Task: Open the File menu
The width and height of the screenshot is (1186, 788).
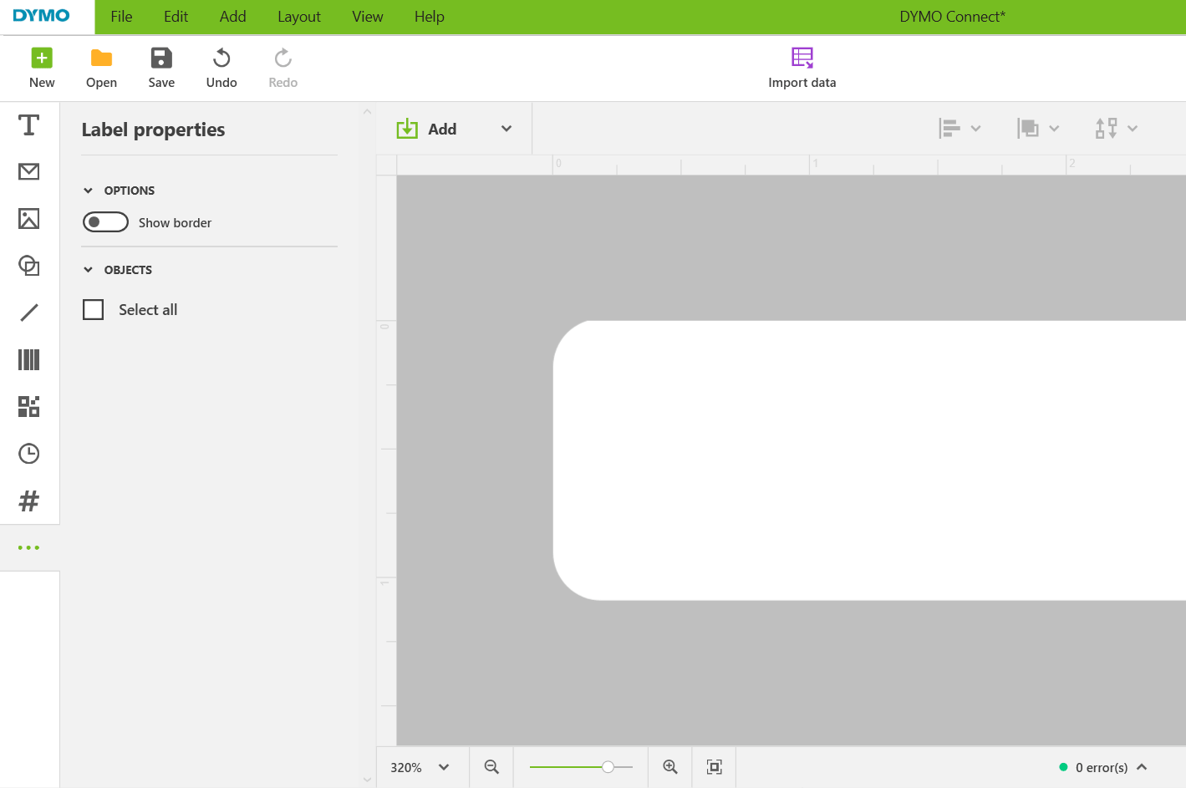Action: click(121, 17)
